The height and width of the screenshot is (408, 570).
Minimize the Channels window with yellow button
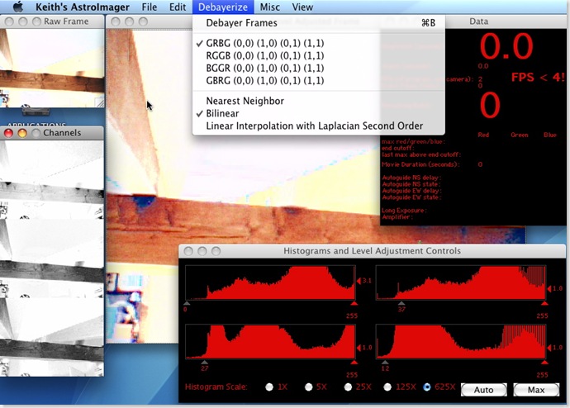21,133
